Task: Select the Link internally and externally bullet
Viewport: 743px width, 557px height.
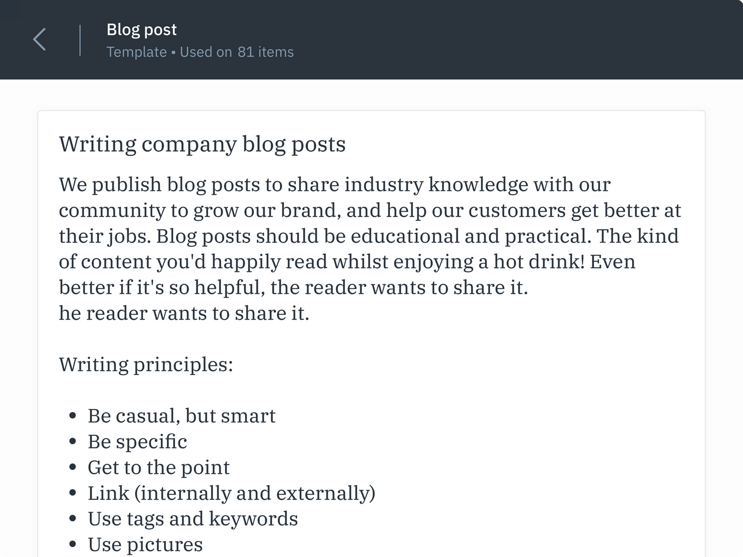Action: pyautogui.click(x=231, y=492)
